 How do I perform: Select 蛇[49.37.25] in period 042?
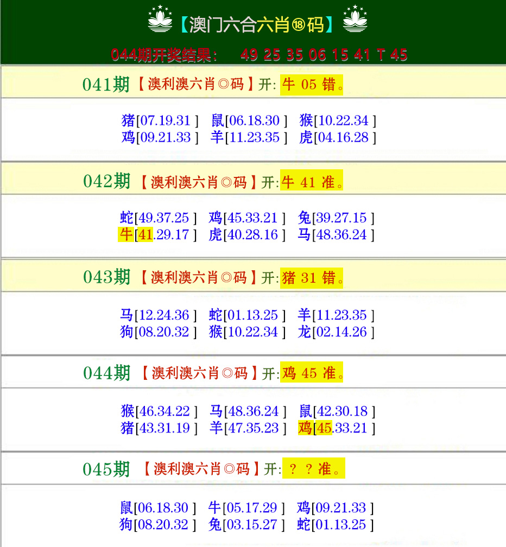point(159,218)
